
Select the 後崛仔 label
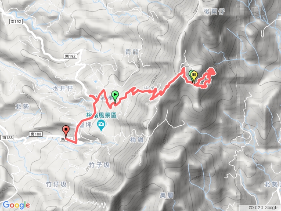click(214, 12)
